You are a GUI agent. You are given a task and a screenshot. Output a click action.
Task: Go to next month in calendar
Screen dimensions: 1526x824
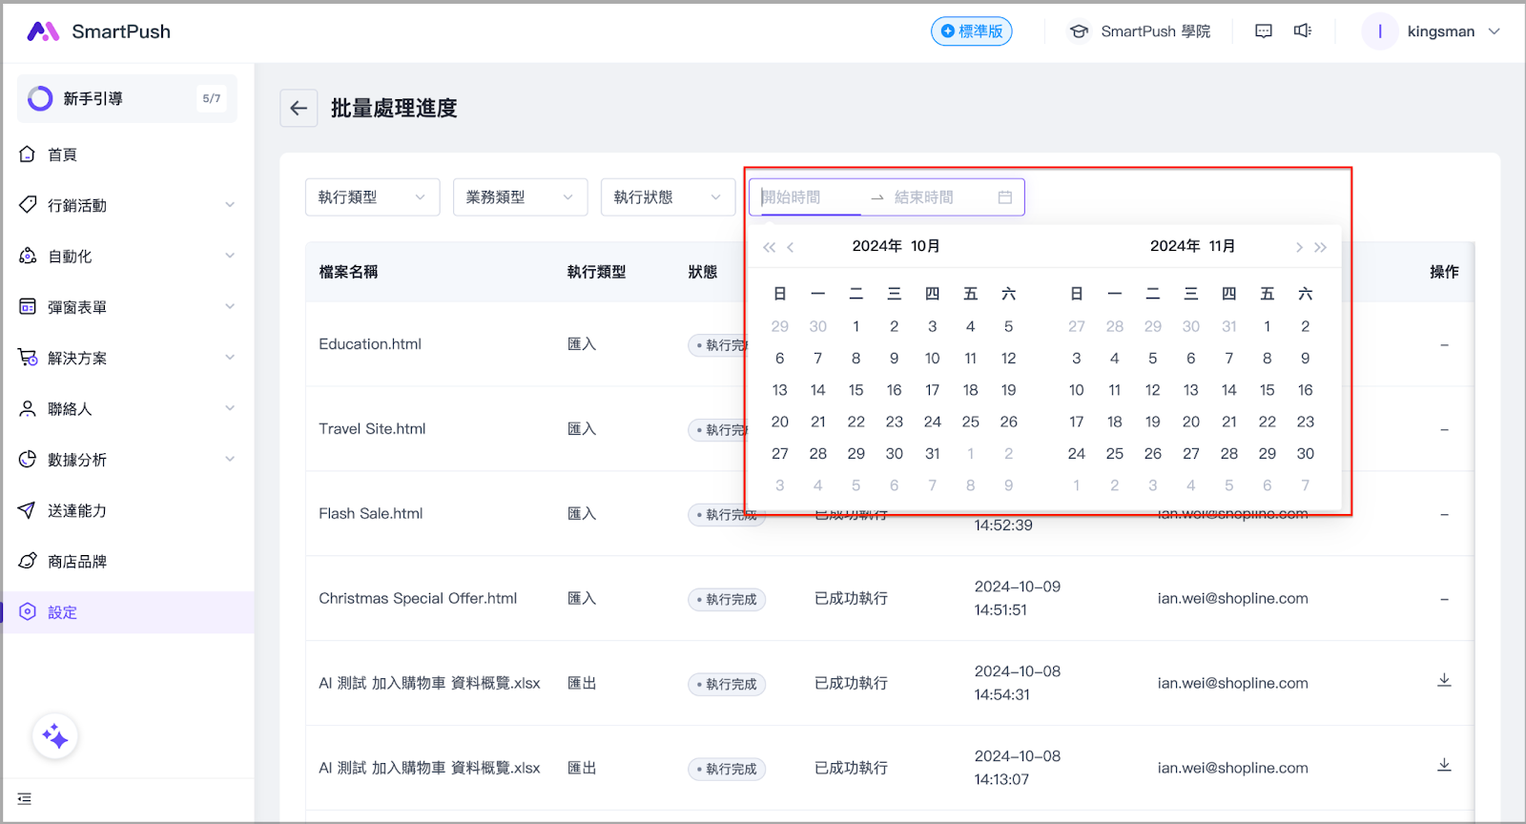[x=1299, y=247]
